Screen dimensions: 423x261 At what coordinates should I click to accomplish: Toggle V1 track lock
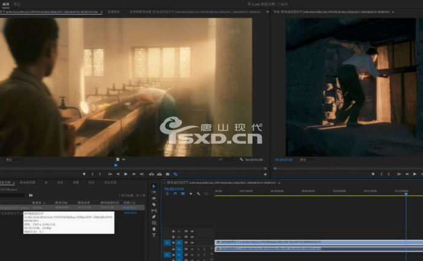click(173, 243)
